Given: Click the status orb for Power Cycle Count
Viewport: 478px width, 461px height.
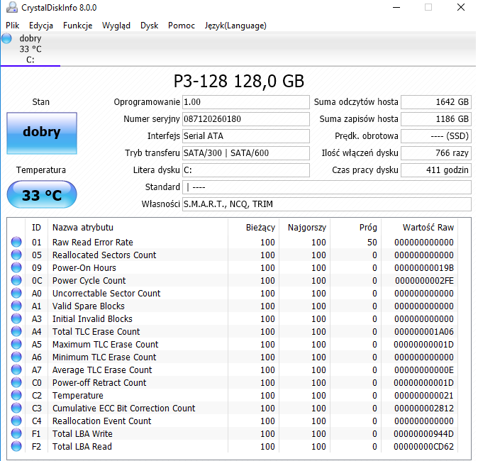Looking at the screenshot, I should [16, 281].
